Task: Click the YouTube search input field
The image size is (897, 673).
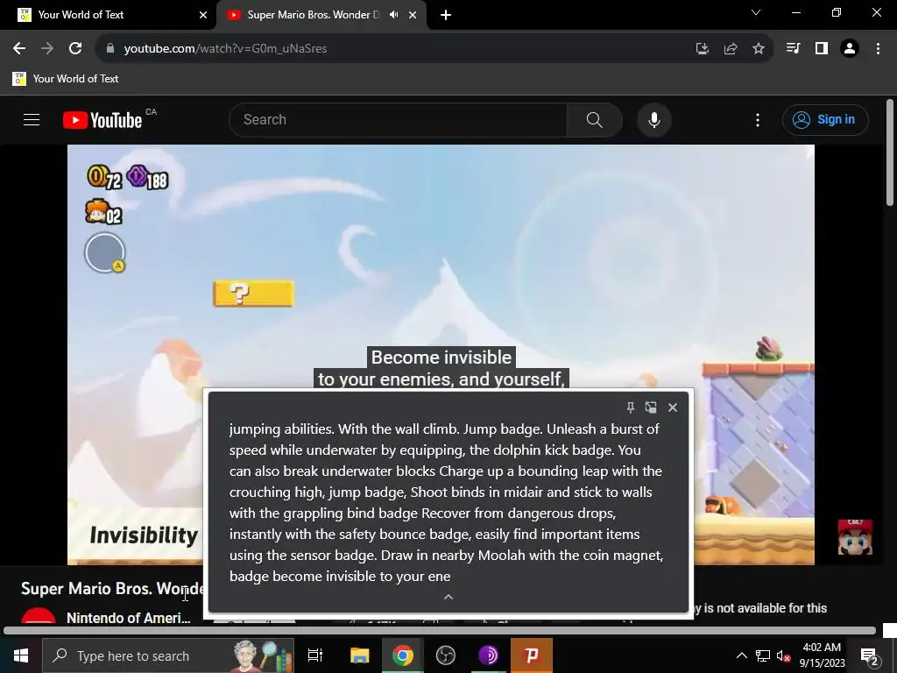Action: click(x=399, y=119)
